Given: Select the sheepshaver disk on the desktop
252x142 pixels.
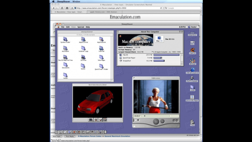Looking at the screenshot, I should pos(192,34).
